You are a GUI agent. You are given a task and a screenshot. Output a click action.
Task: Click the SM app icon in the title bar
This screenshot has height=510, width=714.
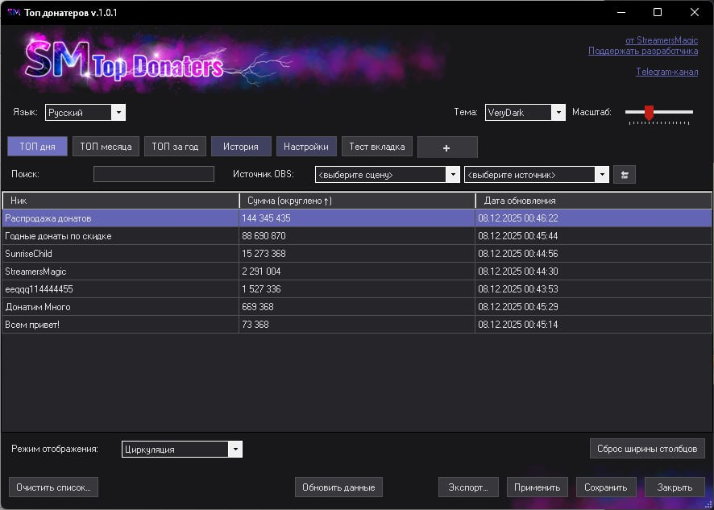pyautogui.click(x=13, y=13)
